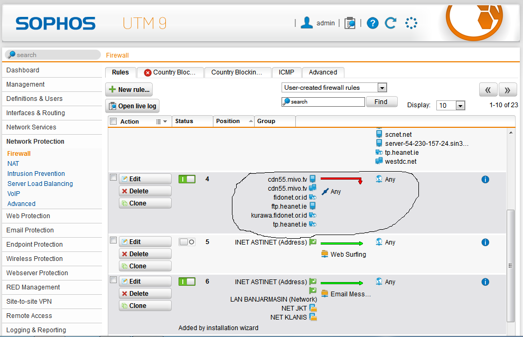Click the red X icon on Country Blocking tab
This screenshot has width=523, height=337.
pyautogui.click(x=148, y=72)
